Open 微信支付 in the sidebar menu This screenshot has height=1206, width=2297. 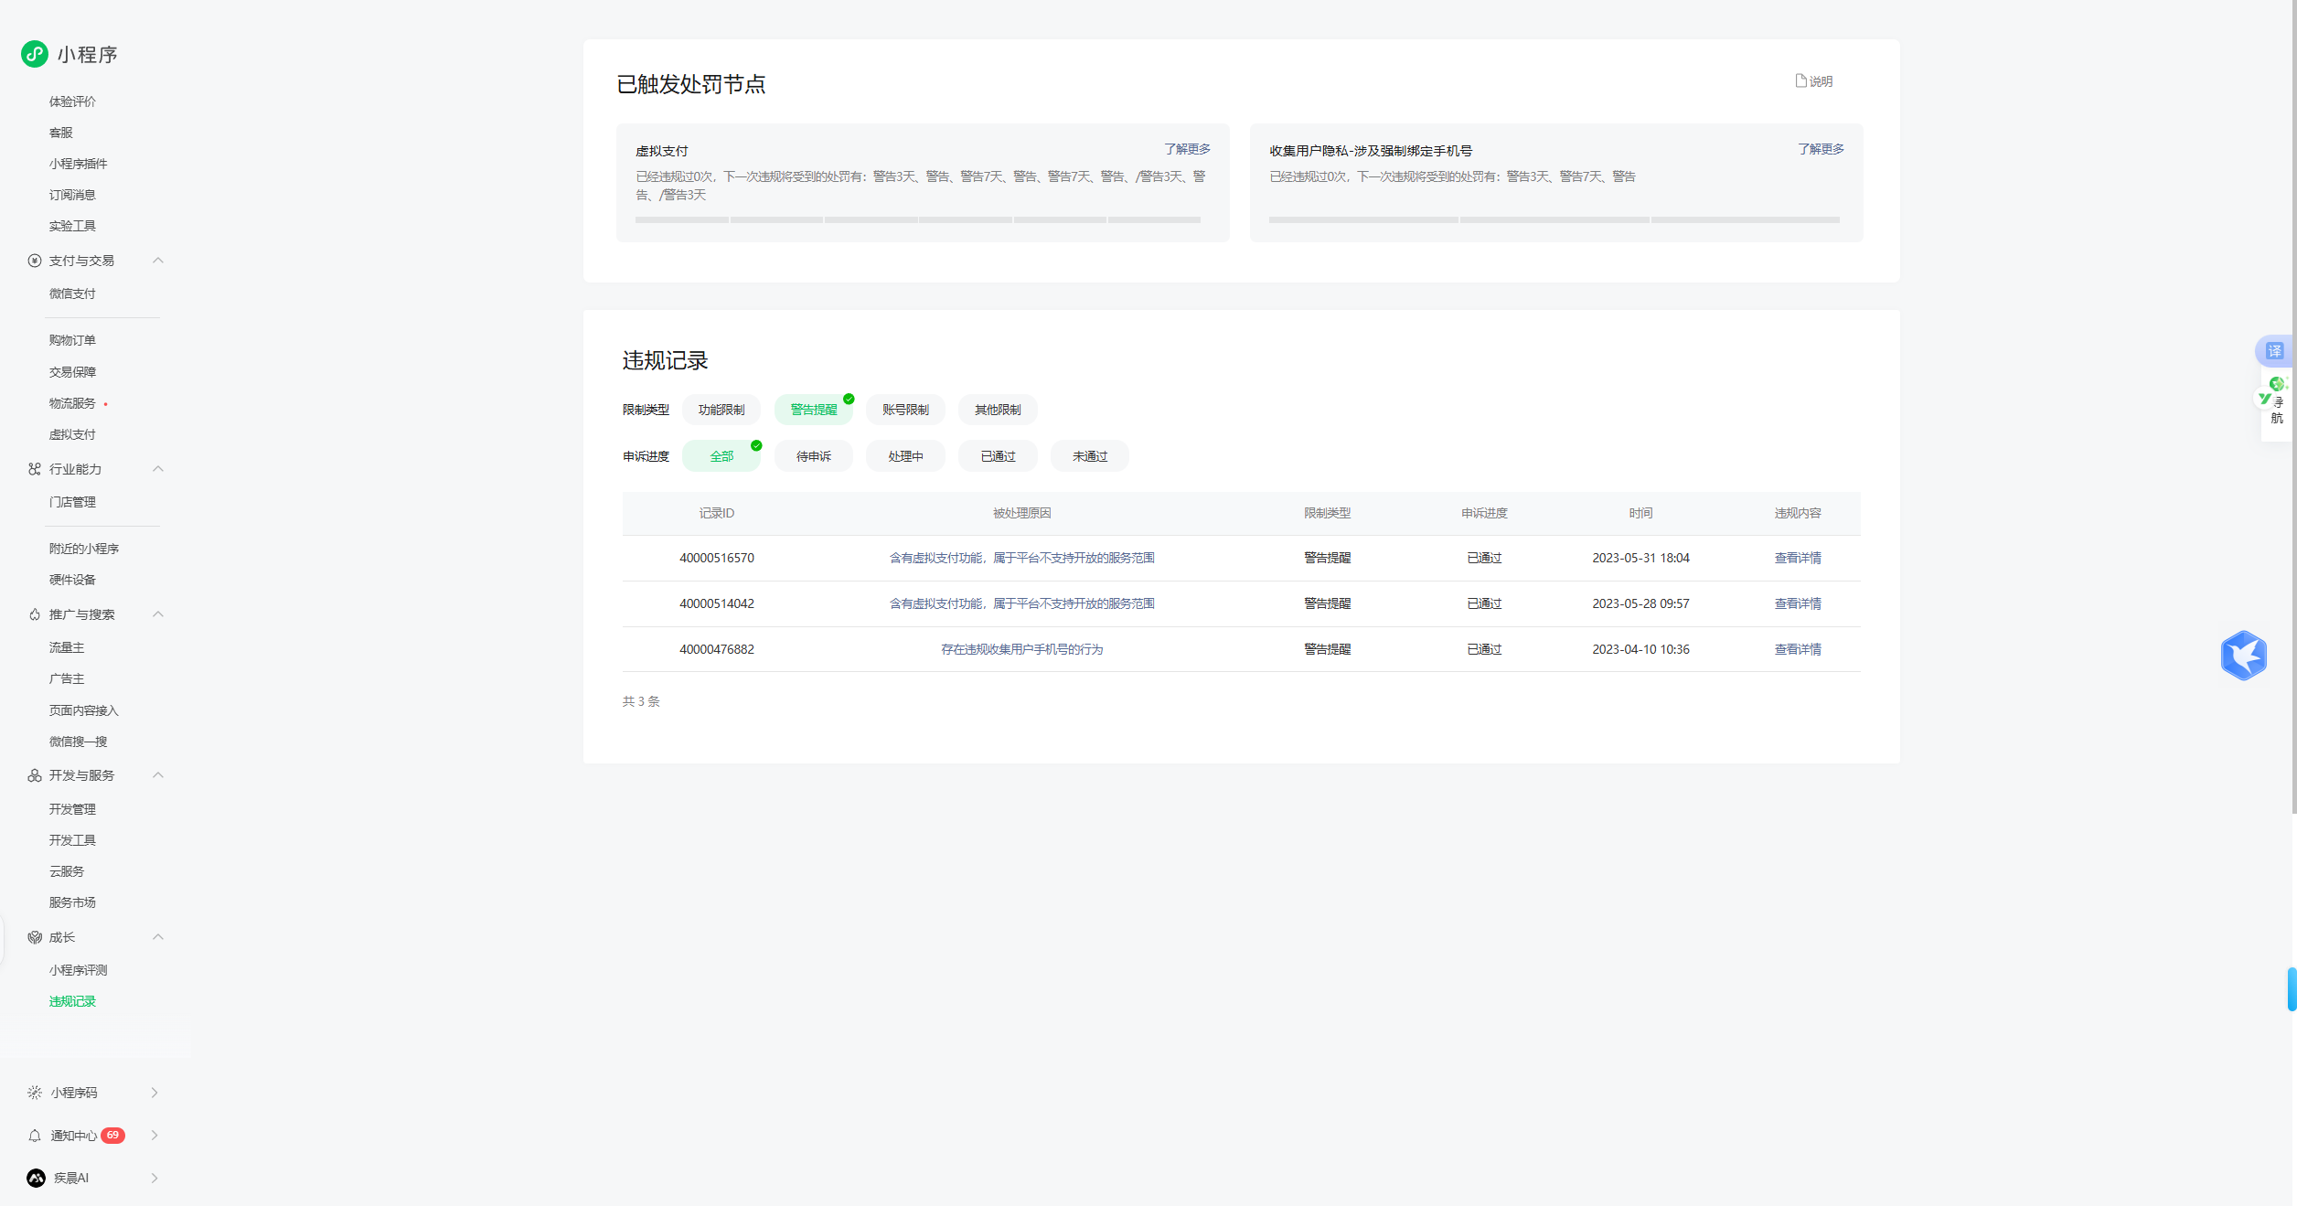[x=72, y=293]
